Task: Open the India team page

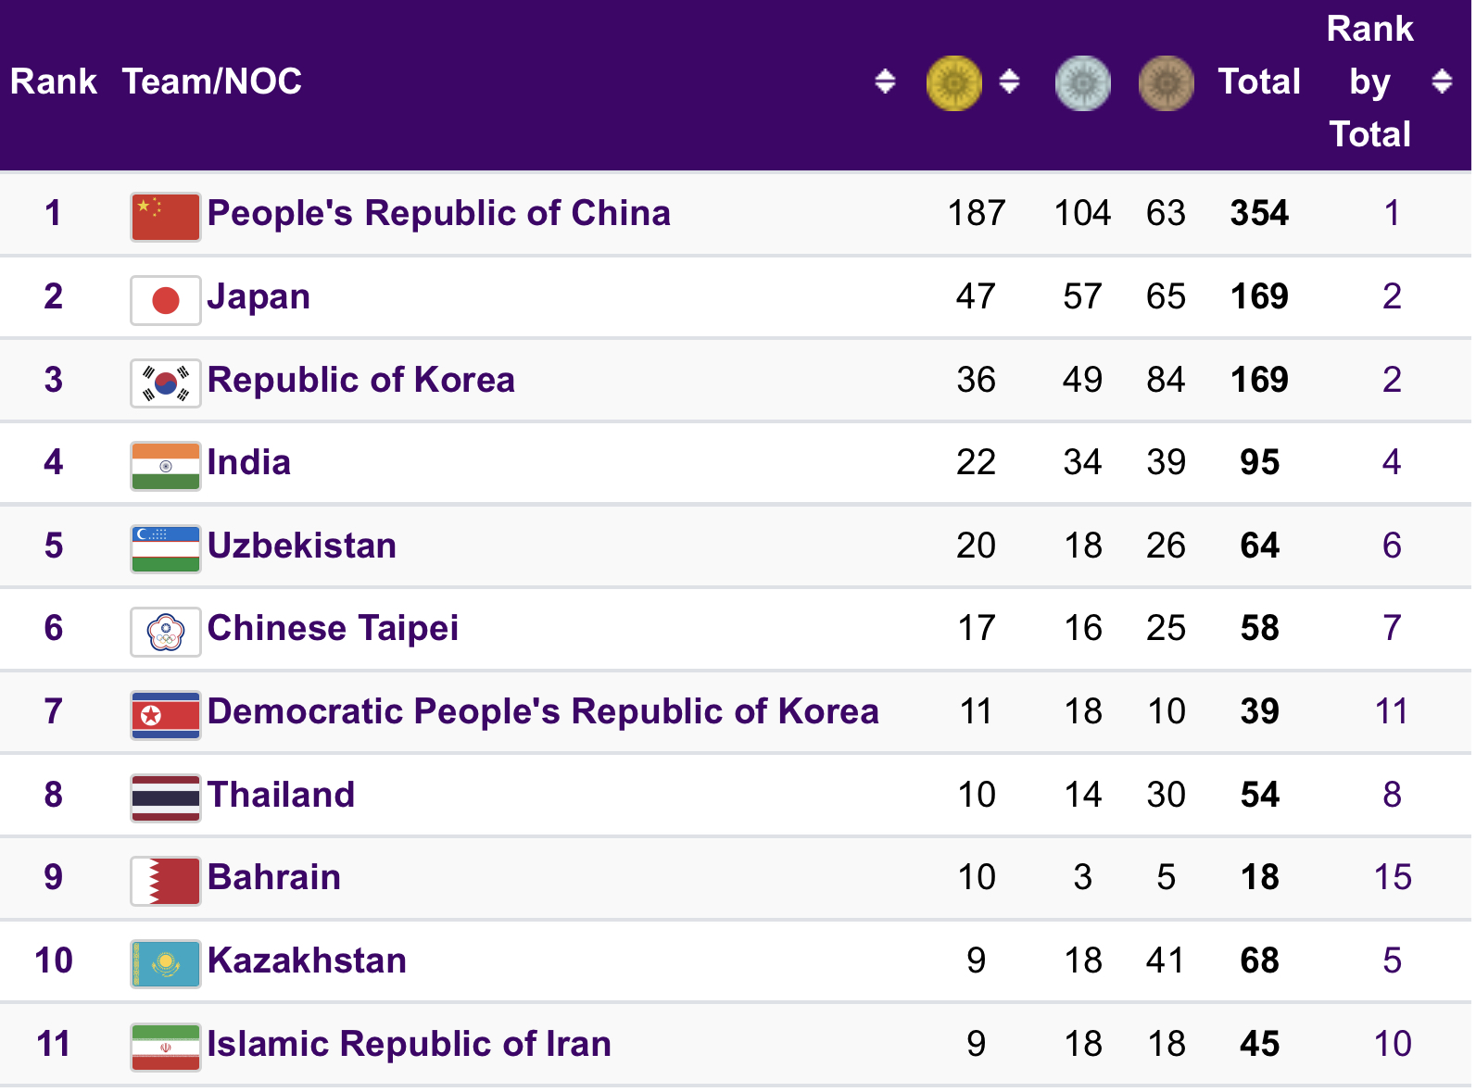Action: click(248, 462)
